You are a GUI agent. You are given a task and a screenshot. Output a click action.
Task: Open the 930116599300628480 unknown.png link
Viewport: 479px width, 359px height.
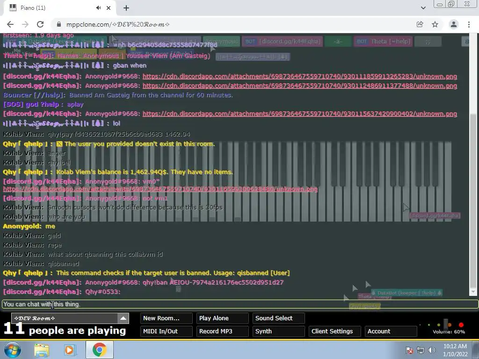pos(160,189)
